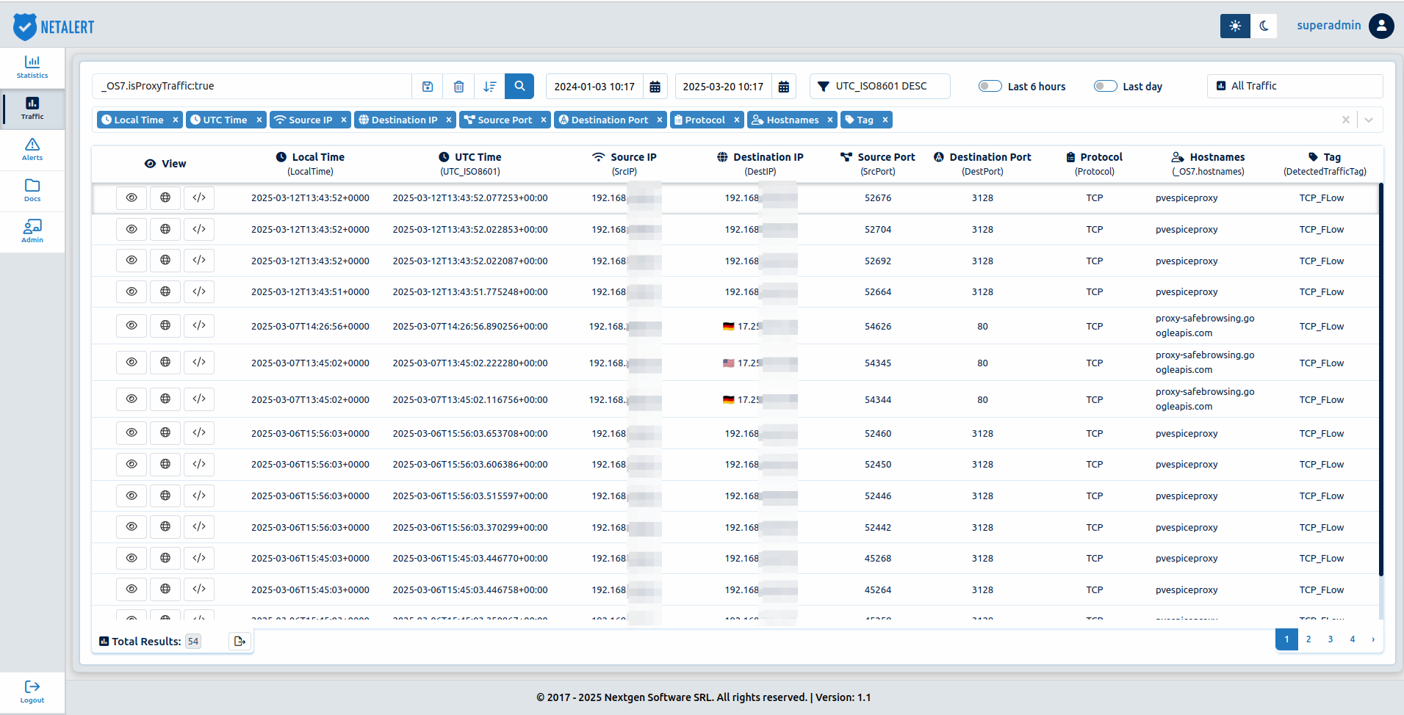Remove the Hostnames column chip
This screenshot has width=1404, height=715.
(830, 120)
